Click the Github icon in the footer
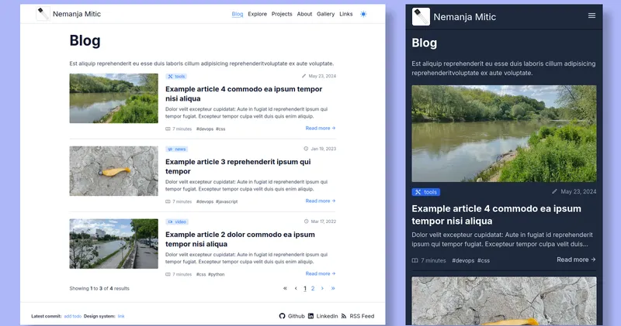This screenshot has width=621, height=326. pyautogui.click(x=283, y=316)
